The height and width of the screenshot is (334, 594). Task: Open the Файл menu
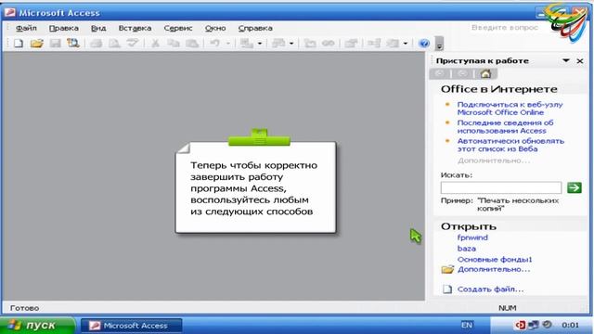click(x=26, y=28)
